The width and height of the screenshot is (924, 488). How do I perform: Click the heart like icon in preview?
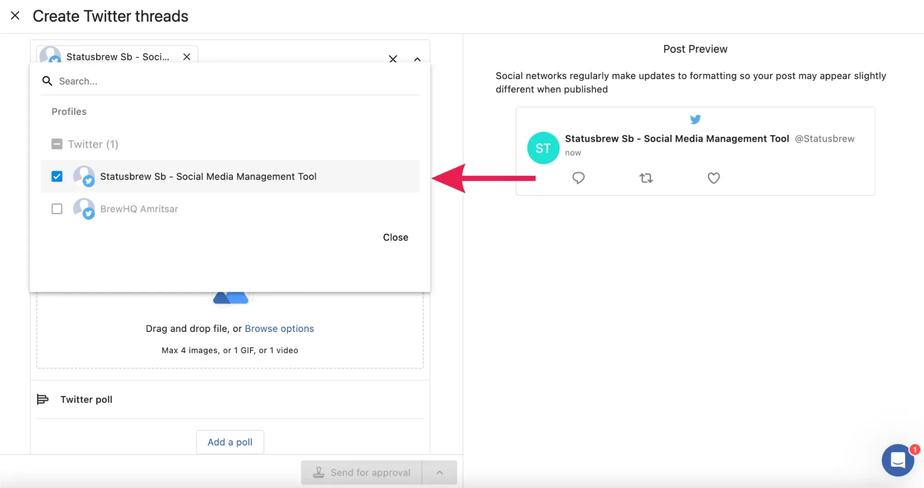click(714, 178)
